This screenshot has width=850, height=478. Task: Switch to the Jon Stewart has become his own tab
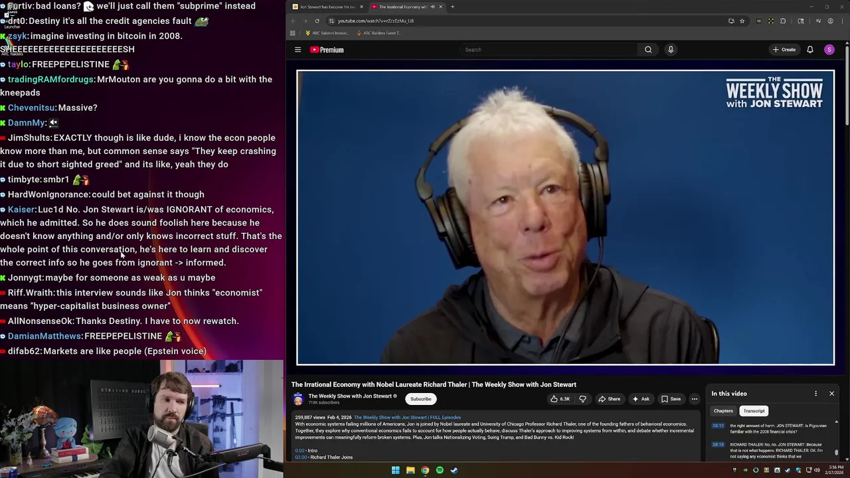[327, 7]
